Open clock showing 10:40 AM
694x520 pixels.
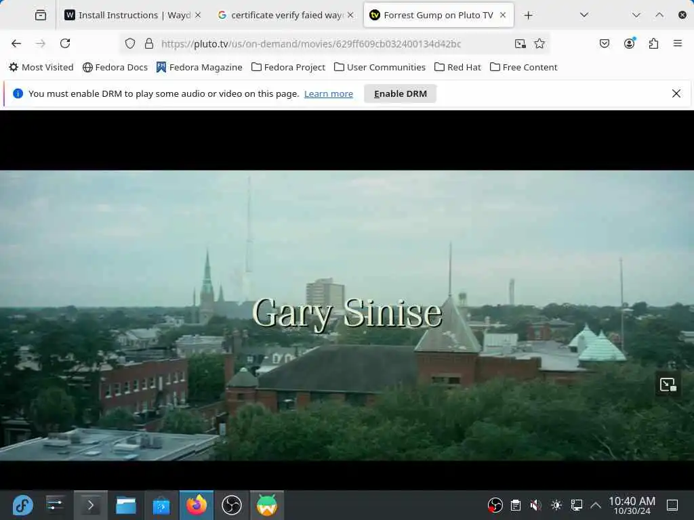[632, 505]
